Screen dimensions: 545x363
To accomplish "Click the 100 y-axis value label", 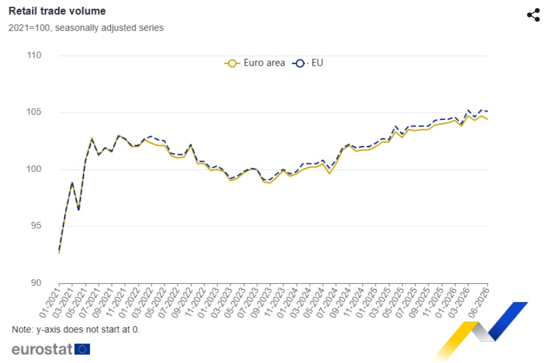I will (x=34, y=169).
